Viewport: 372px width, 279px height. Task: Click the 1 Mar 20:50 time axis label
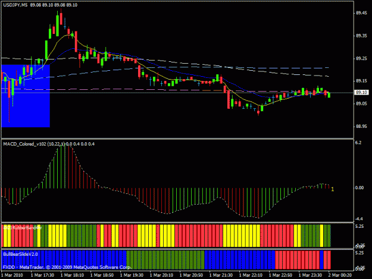click(191, 275)
